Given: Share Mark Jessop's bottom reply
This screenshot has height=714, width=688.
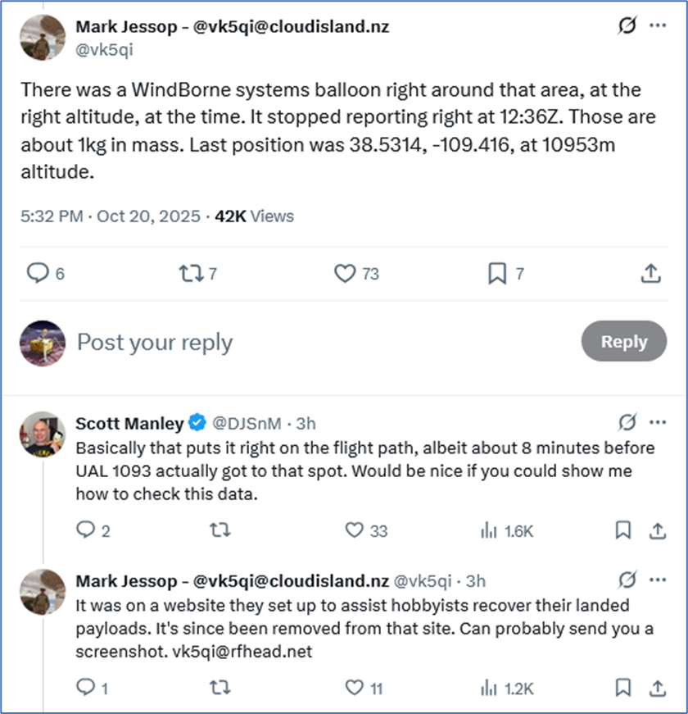Looking at the screenshot, I should click(657, 686).
